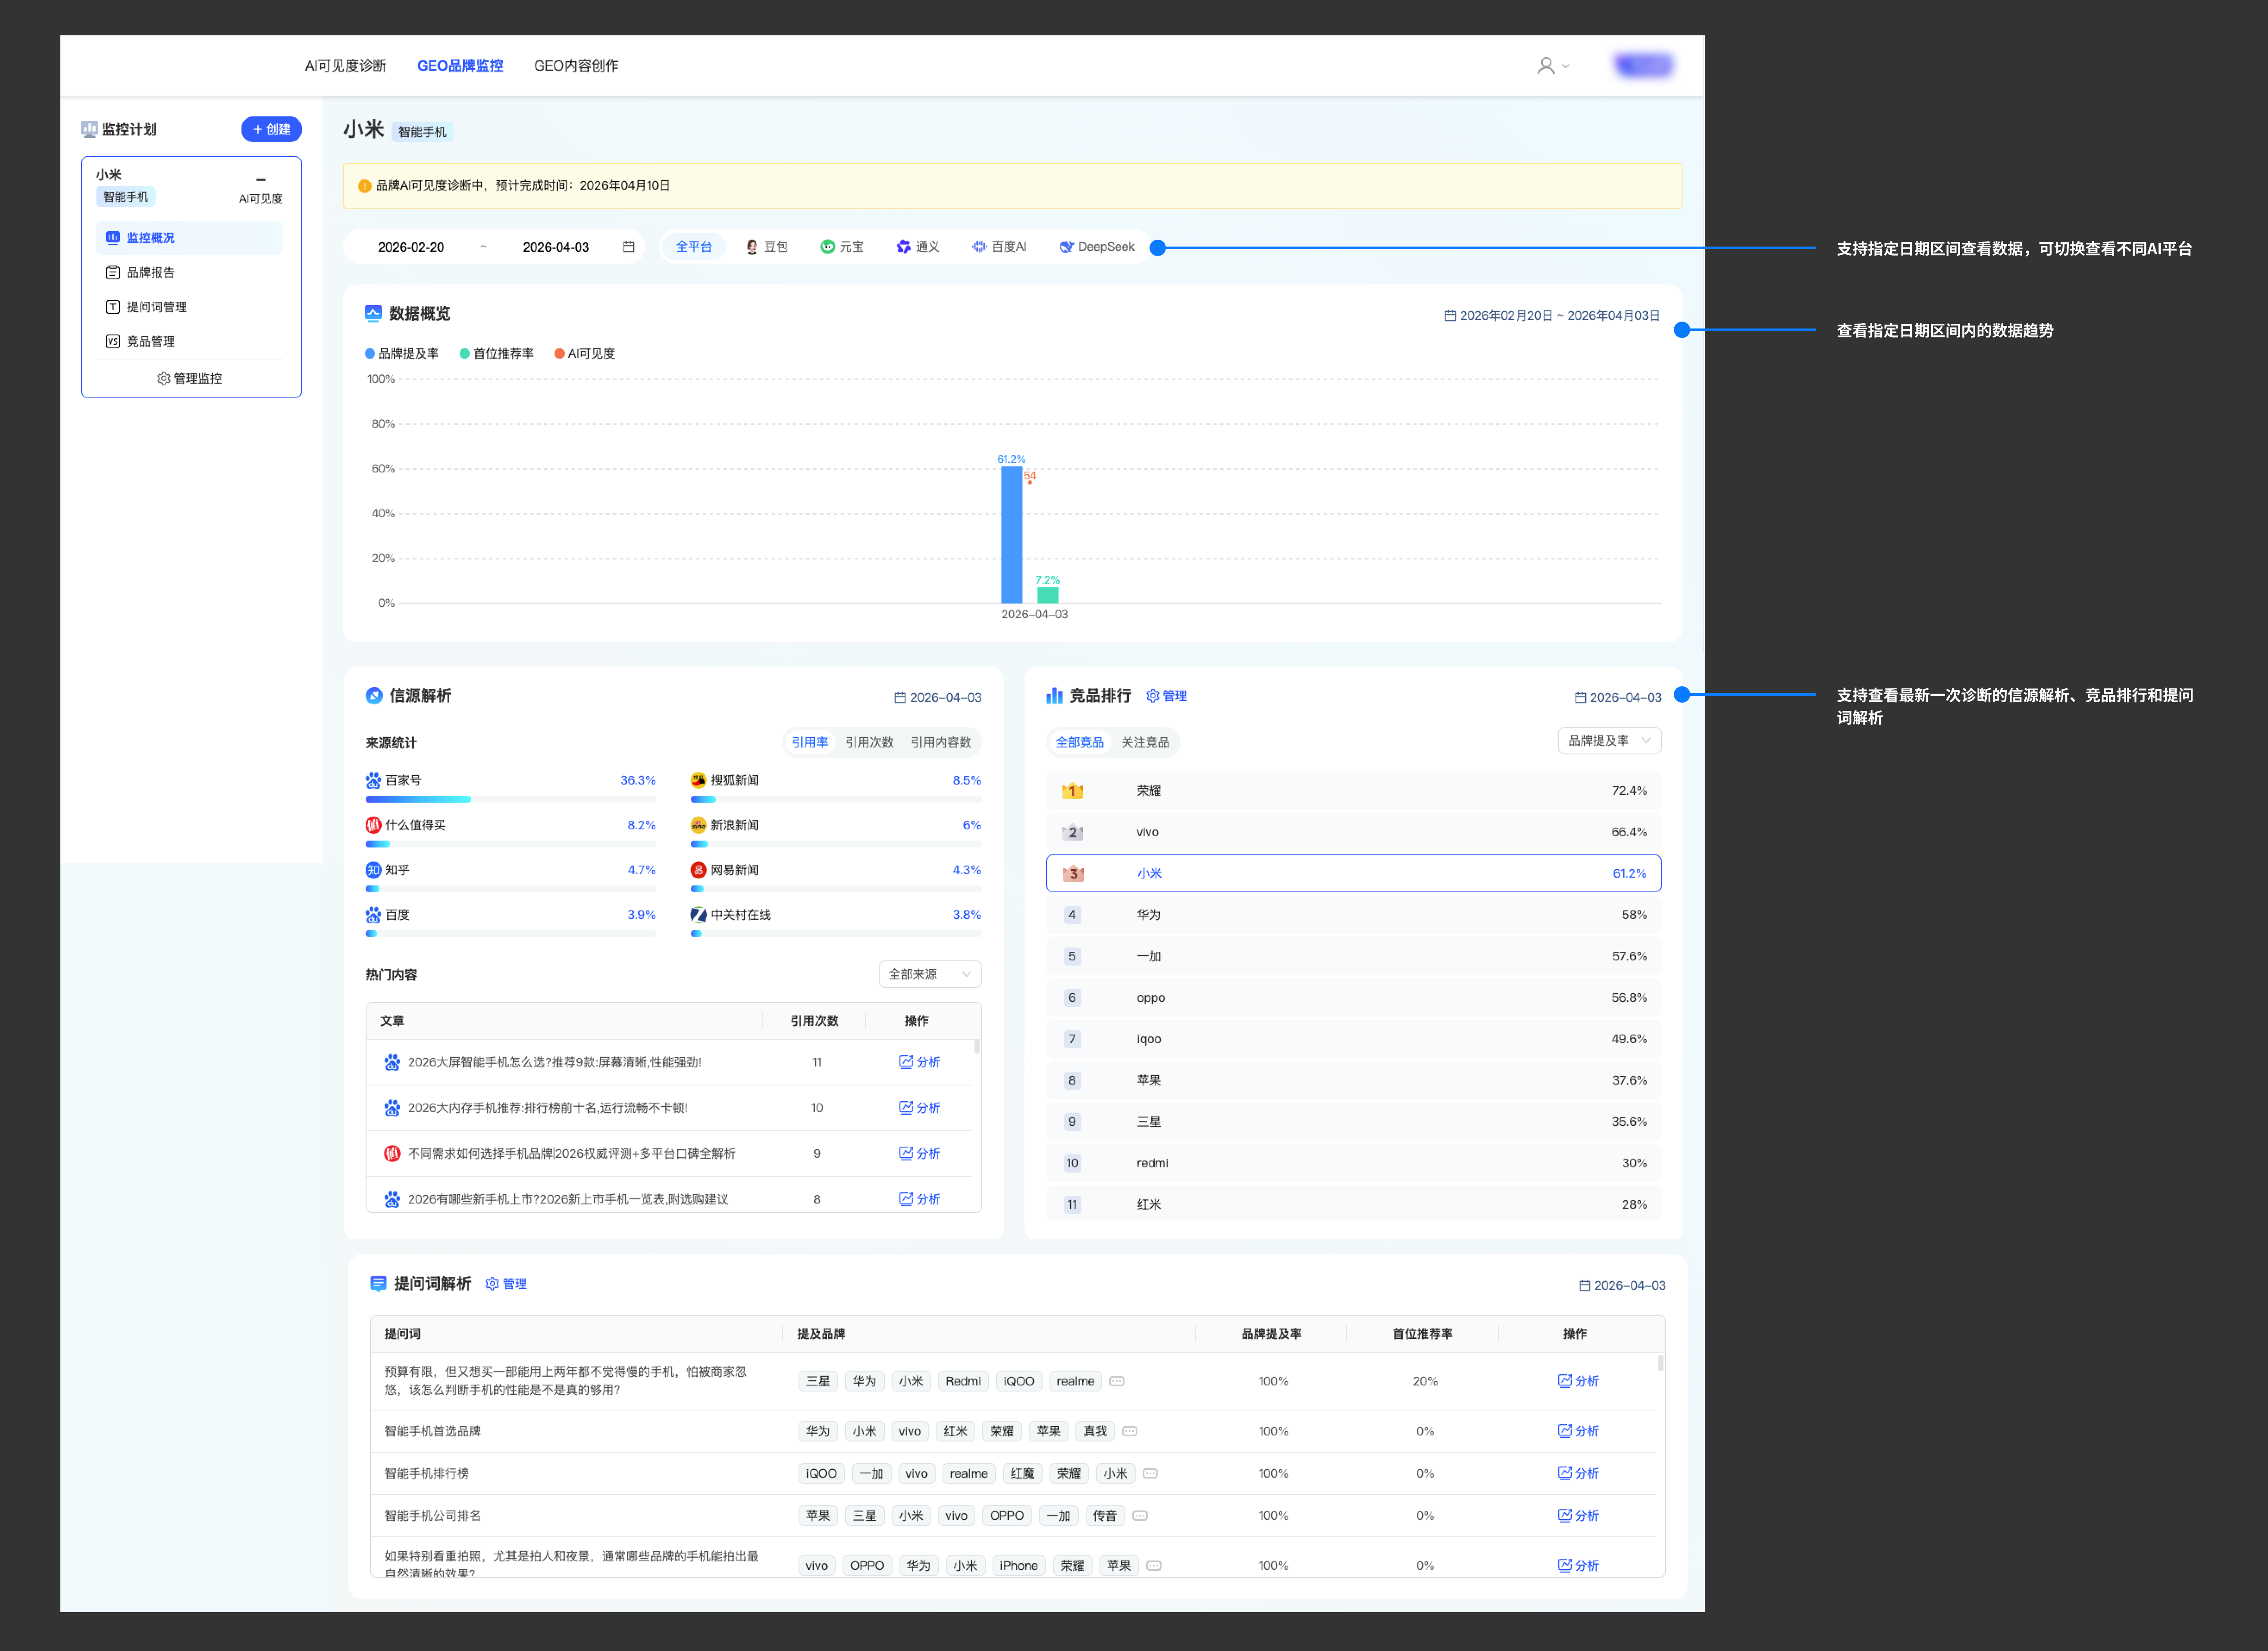The image size is (2268, 1651).
Task: Open 品牌报告 in the sidebar
Action: click(x=150, y=273)
